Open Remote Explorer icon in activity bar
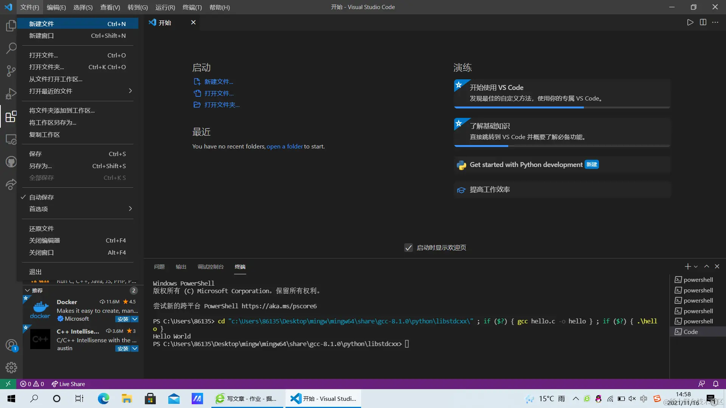This screenshot has height=408, width=726. click(11, 139)
